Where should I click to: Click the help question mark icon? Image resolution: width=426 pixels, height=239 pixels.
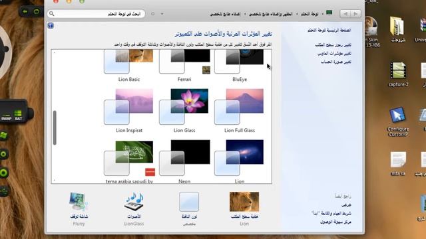(51, 25)
